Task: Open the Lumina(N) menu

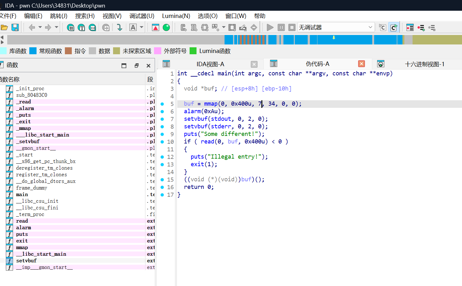Action: pyautogui.click(x=176, y=16)
